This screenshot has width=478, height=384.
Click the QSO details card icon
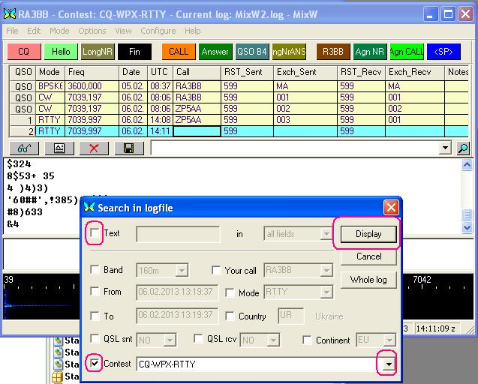coord(59,148)
